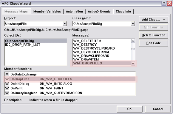Select WM_DELETEITEM in Messages list

tap(102, 41)
